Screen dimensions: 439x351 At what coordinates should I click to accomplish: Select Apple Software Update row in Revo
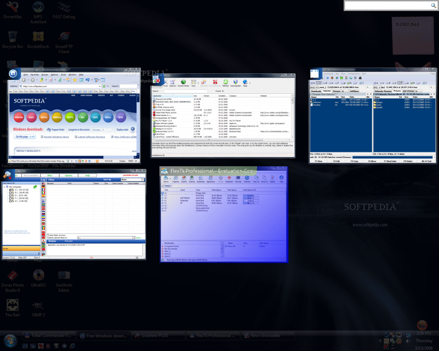221,123
